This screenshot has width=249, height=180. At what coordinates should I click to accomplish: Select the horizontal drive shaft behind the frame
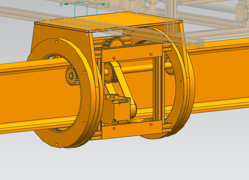pyautogui.click(x=137, y=69)
